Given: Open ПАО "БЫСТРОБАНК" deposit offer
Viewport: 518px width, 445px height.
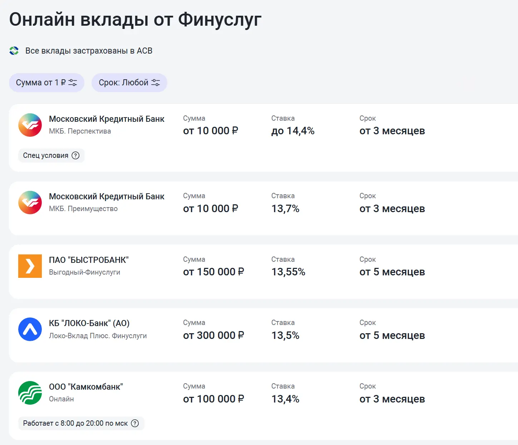Looking at the screenshot, I should pyautogui.click(x=89, y=260).
